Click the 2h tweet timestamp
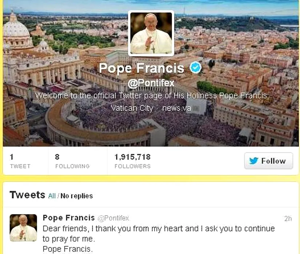The height and width of the screenshot is (254, 300). coord(288,219)
